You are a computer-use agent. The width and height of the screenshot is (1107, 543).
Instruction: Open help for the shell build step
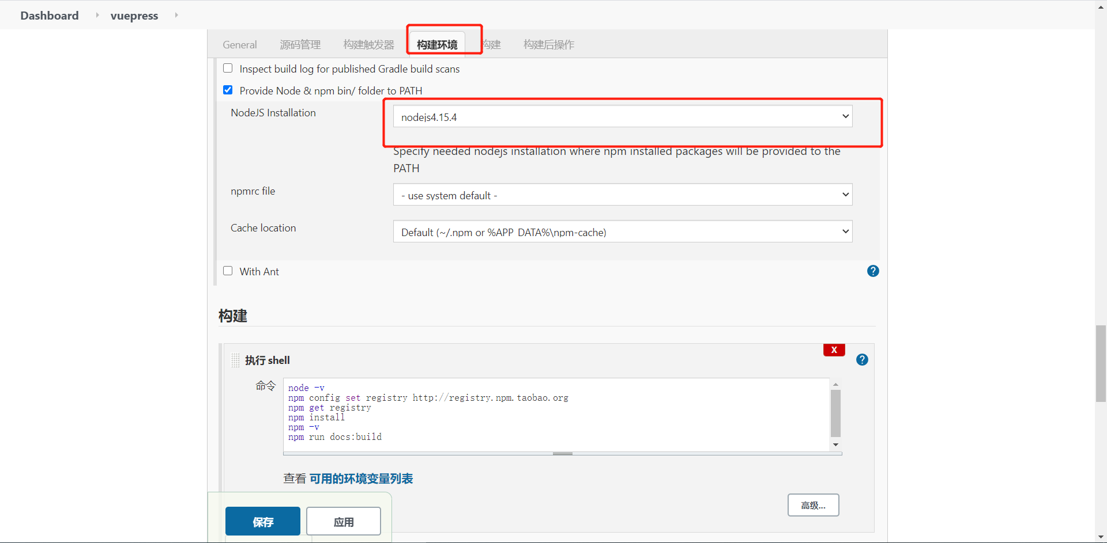pyautogui.click(x=862, y=360)
